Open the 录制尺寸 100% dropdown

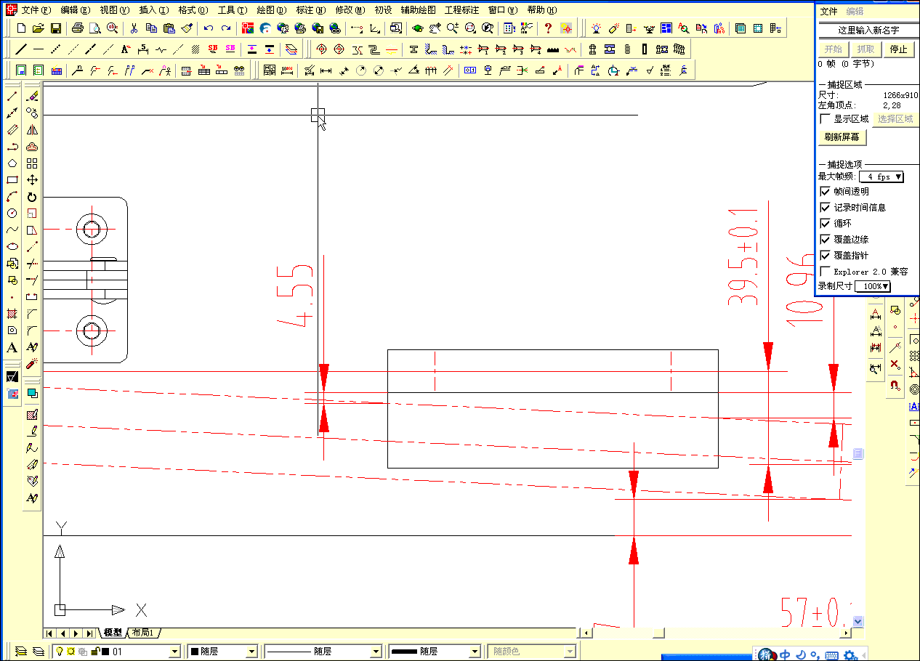pyautogui.click(x=873, y=286)
